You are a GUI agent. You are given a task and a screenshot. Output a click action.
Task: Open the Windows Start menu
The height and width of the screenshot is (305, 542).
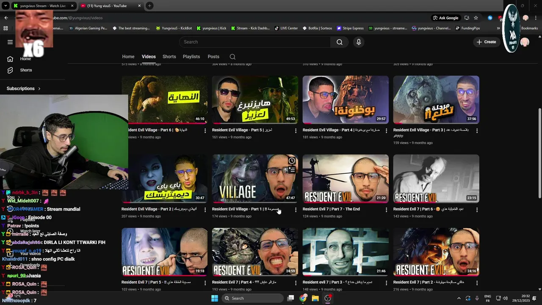pyautogui.click(x=215, y=298)
